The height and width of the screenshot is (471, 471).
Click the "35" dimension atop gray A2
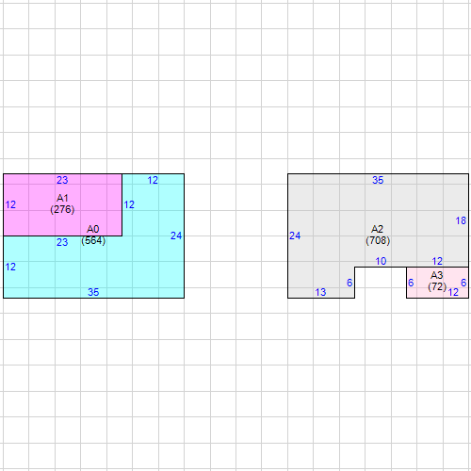[x=378, y=180]
